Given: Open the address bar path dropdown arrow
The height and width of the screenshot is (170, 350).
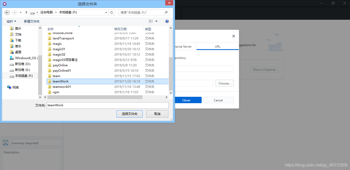Looking at the screenshot, I should pos(106,12).
